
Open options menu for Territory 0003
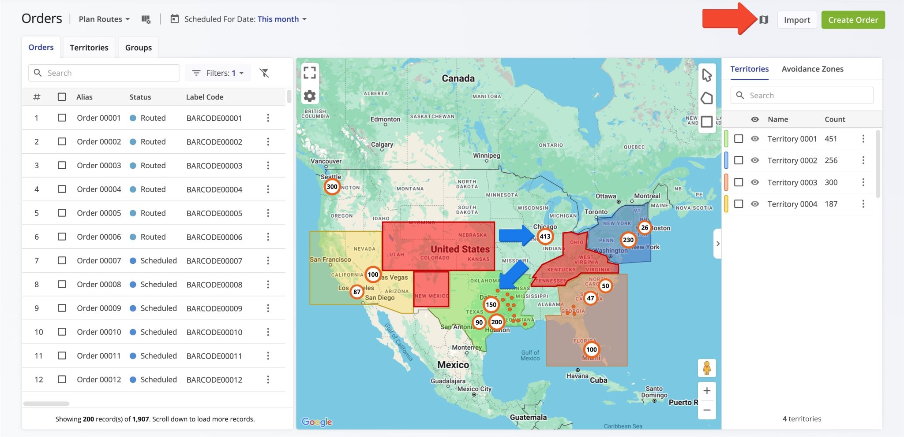tap(863, 182)
